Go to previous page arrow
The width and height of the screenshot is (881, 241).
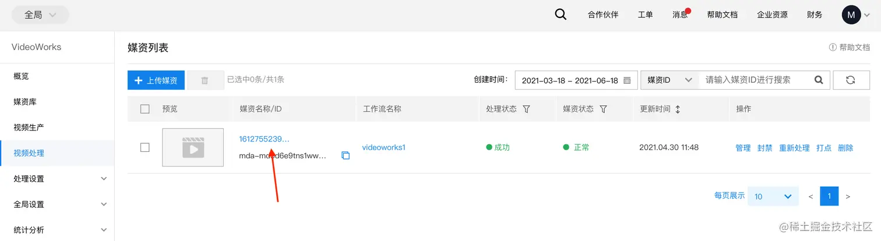point(810,197)
